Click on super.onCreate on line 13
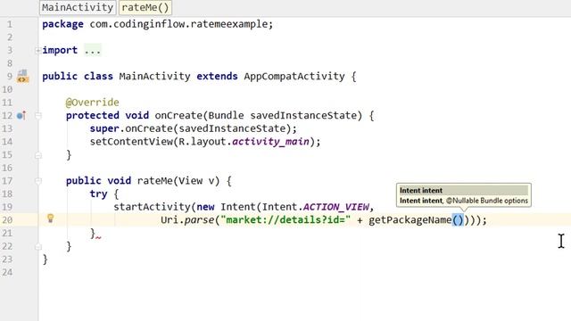571x321 pixels. click(x=131, y=128)
